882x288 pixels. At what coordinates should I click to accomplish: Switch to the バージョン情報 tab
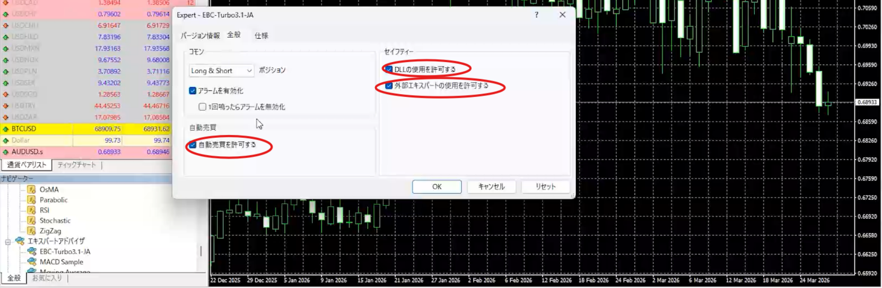(x=200, y=35)
